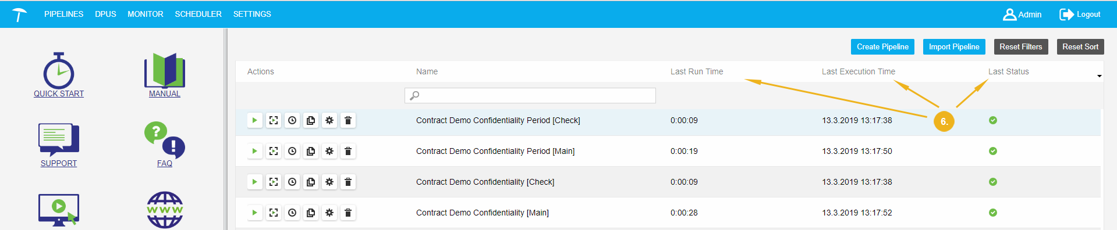The height and width of the screenshot is (230, 1117).
Task: Log out using the Logout button
Action: (1080, 15)
